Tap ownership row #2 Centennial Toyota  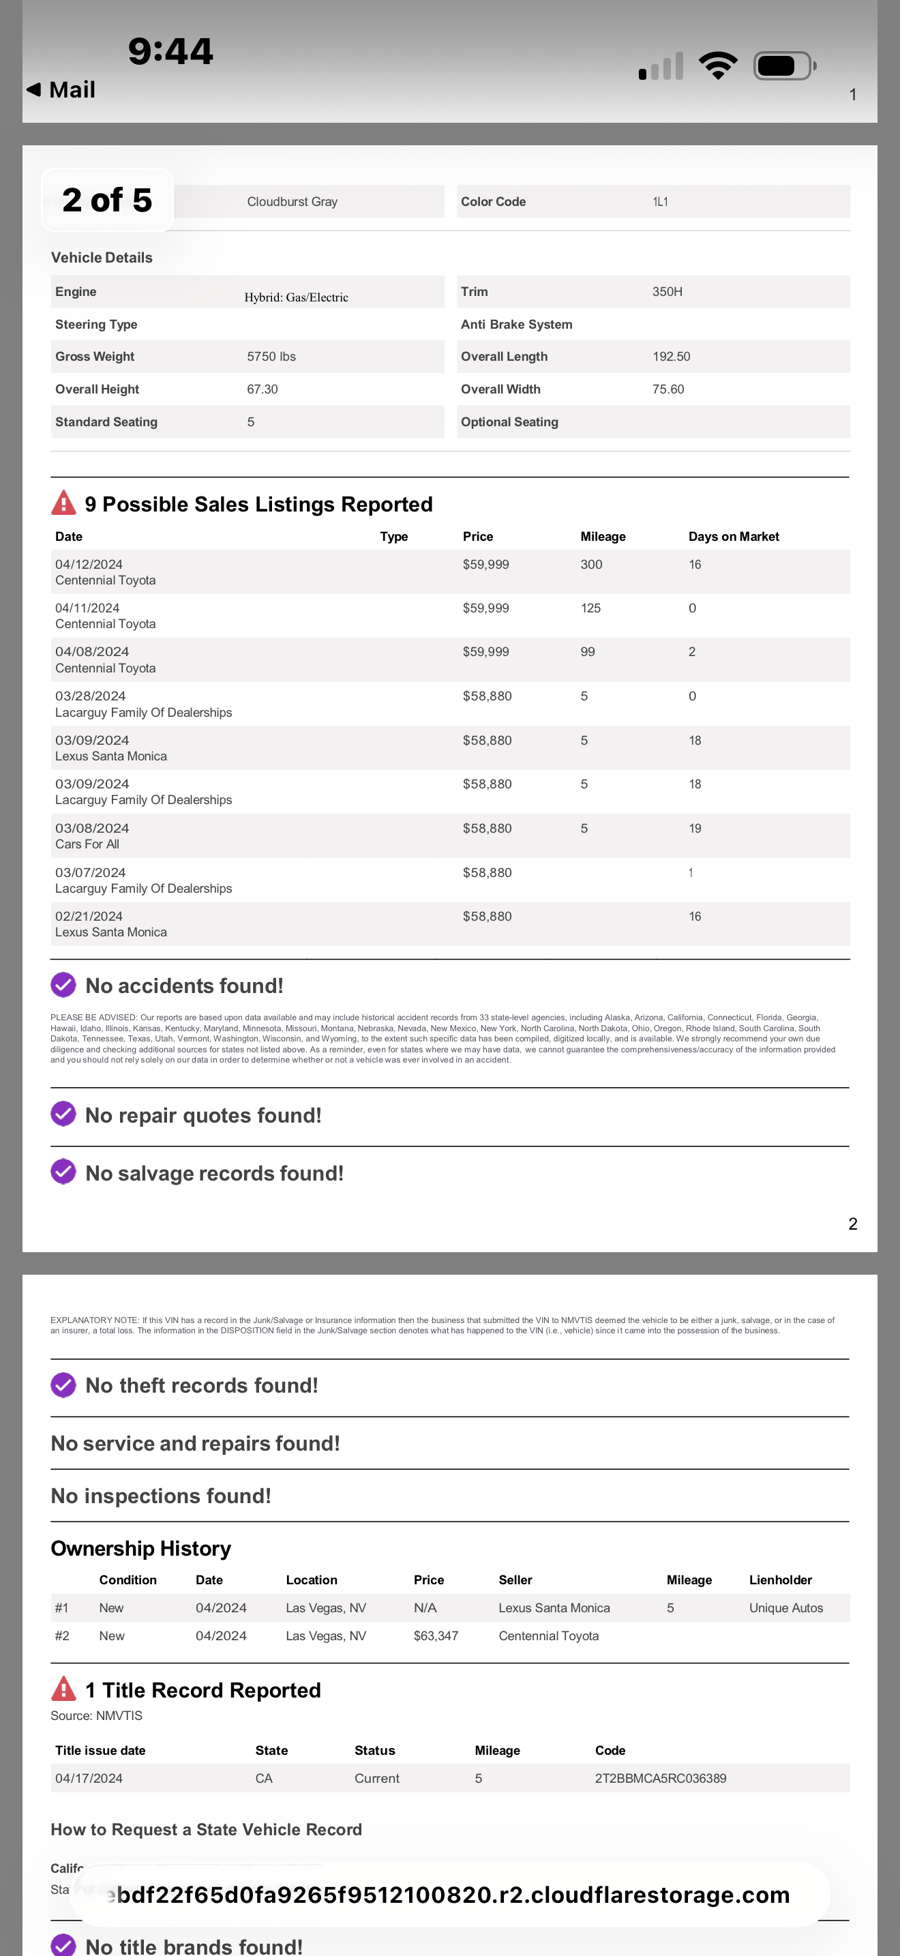[449, 1635]
